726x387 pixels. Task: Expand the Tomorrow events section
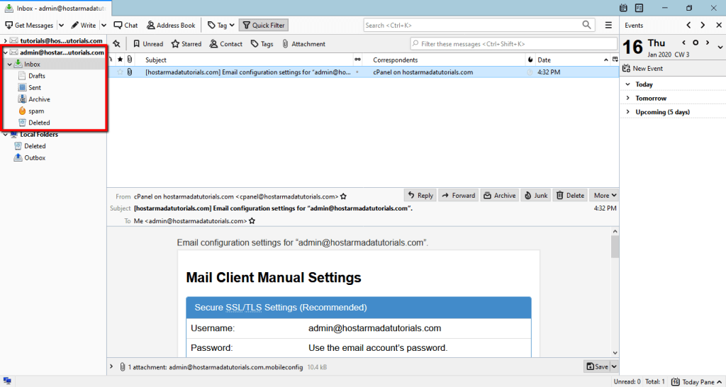point(628,98)
